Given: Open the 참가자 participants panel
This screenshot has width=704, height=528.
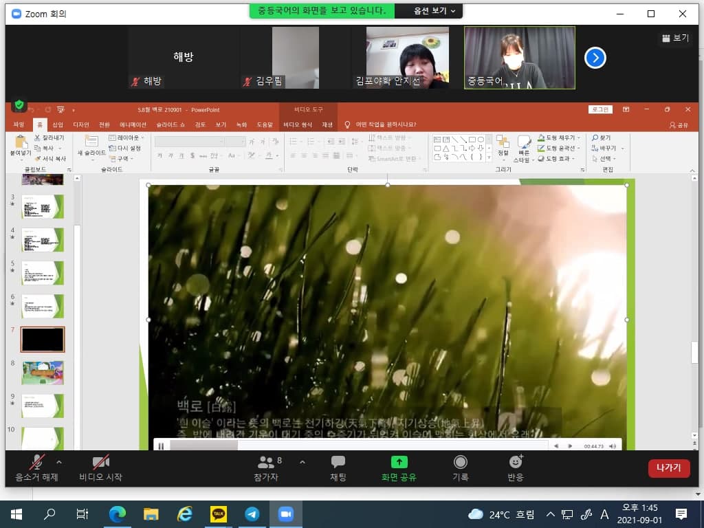Looking at the screenshot, I should point(266,467).
